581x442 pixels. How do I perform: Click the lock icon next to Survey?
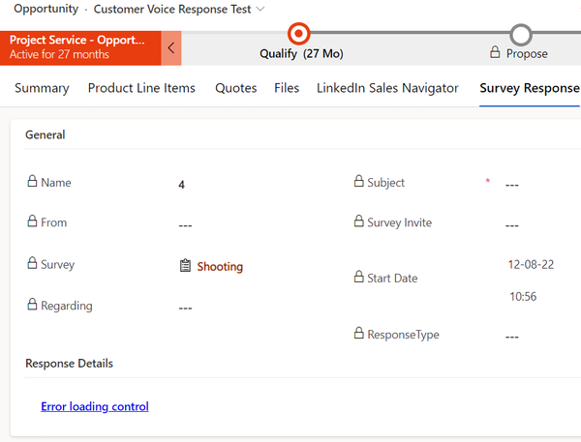[32, 263]
